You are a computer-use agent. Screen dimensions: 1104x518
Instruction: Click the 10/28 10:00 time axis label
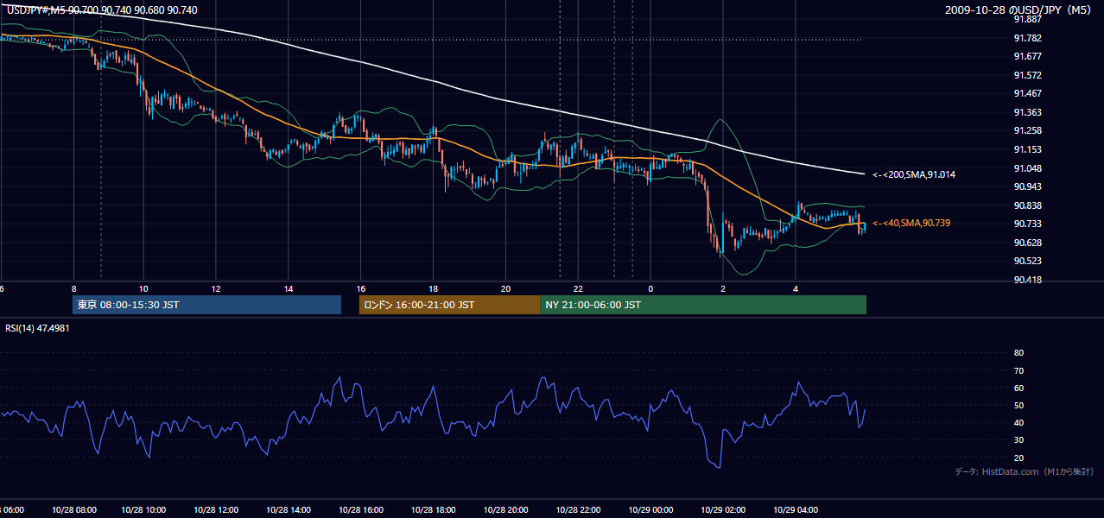(x=143, y=509)
